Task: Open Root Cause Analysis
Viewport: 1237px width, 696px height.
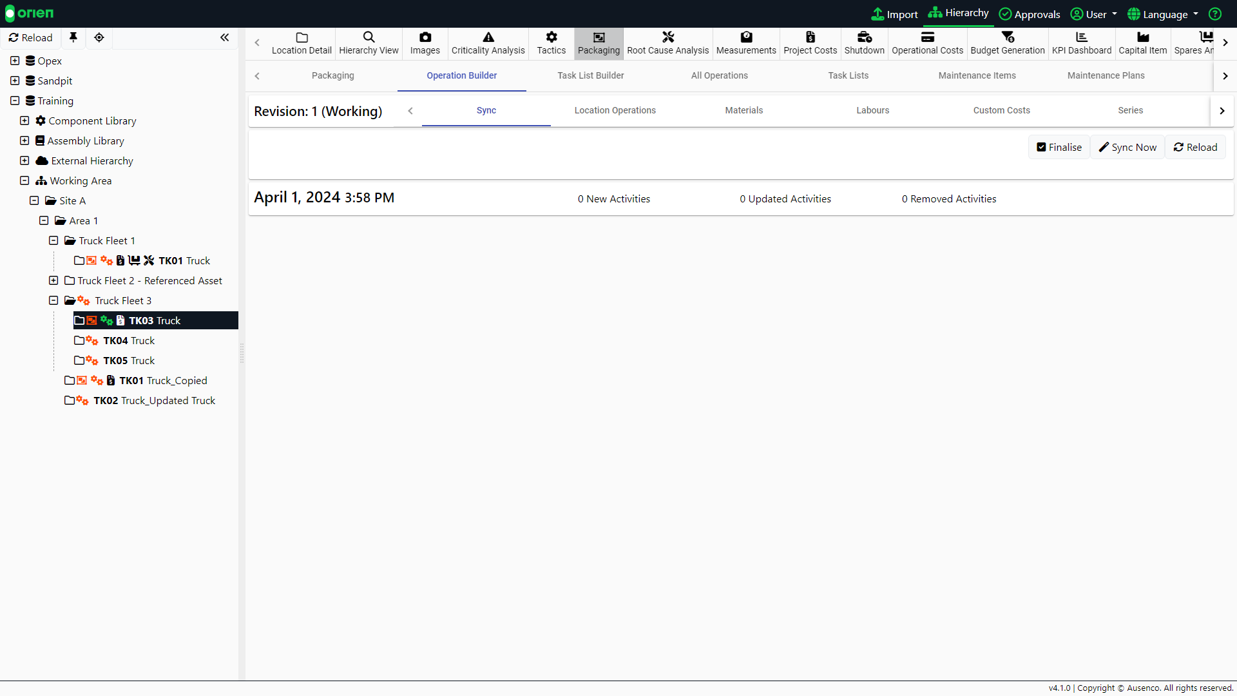Action: [667, 44]
